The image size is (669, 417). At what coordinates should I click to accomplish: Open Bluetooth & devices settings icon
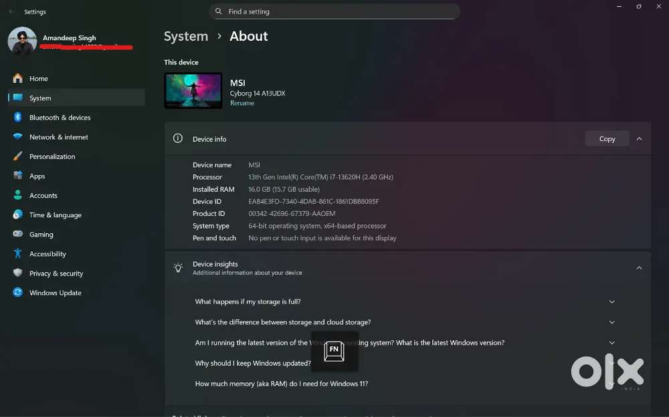click(17, 118)
